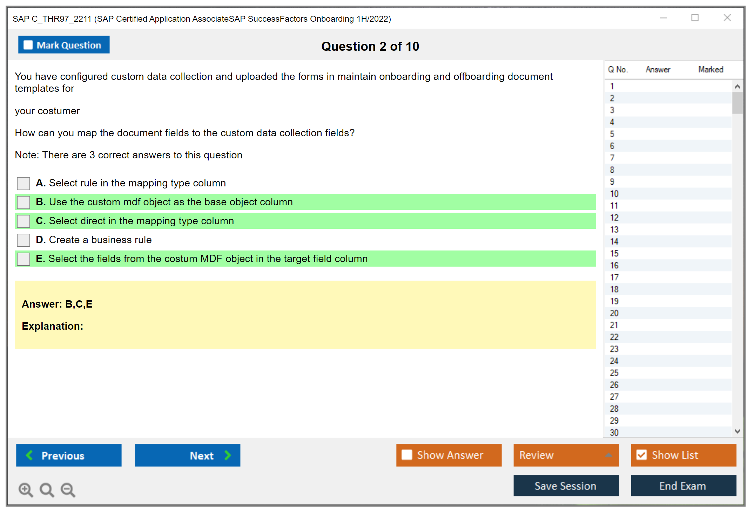Click the Mark Question checkbox icon
754x515 pixels.
click(x=28, y=45)
